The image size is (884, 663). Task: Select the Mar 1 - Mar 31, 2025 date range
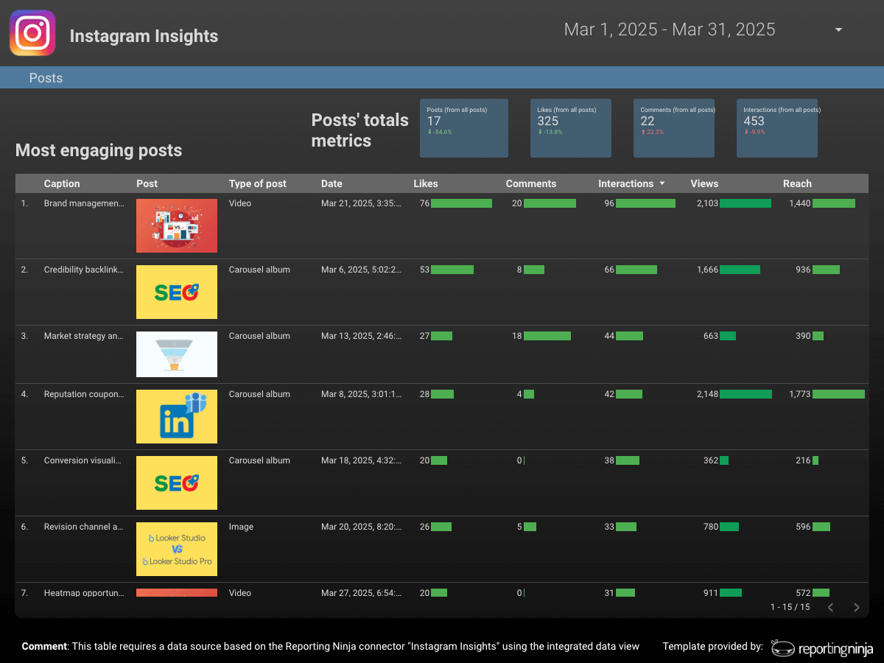(x=670, y=29)
